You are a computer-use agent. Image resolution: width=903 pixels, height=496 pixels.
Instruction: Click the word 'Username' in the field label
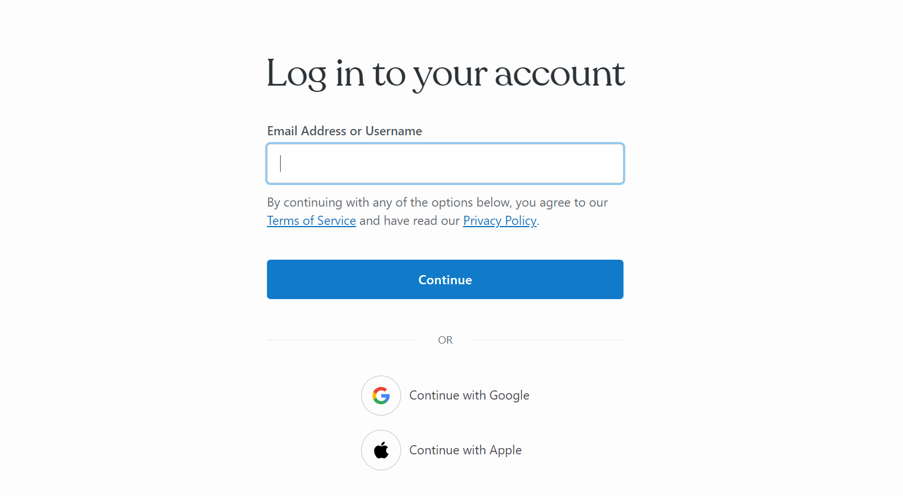pos(394,131)
